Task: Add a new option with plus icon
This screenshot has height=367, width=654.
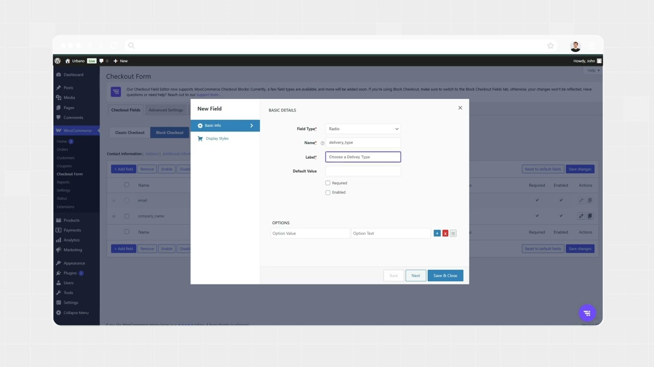Action: 437,233
